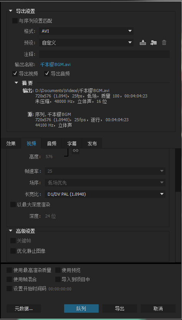
Task: Click the 注释 comment input field
Action: [x=104, y=54]
